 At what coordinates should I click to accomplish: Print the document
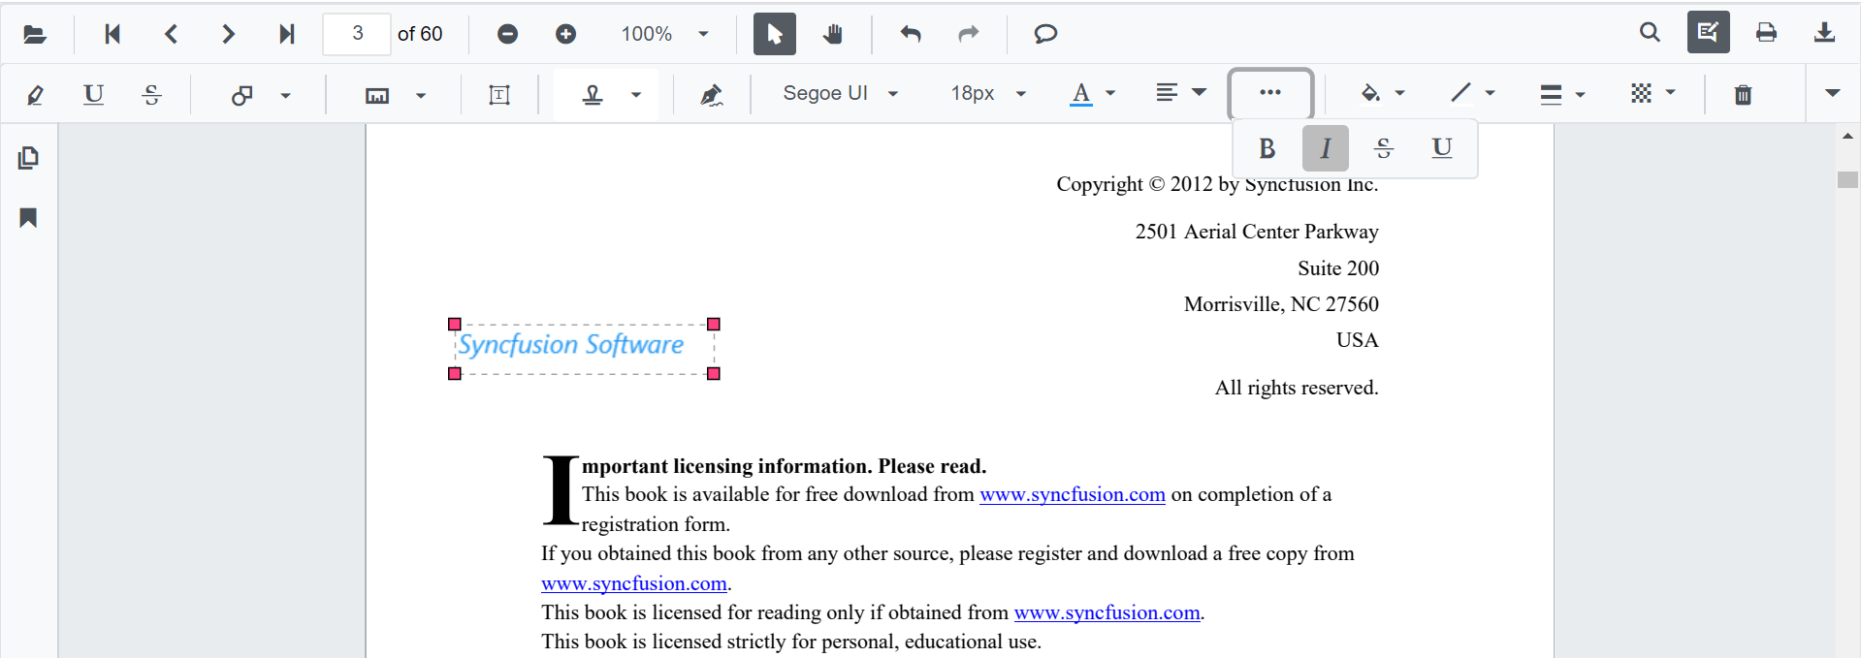click(x=1766, y=32)
